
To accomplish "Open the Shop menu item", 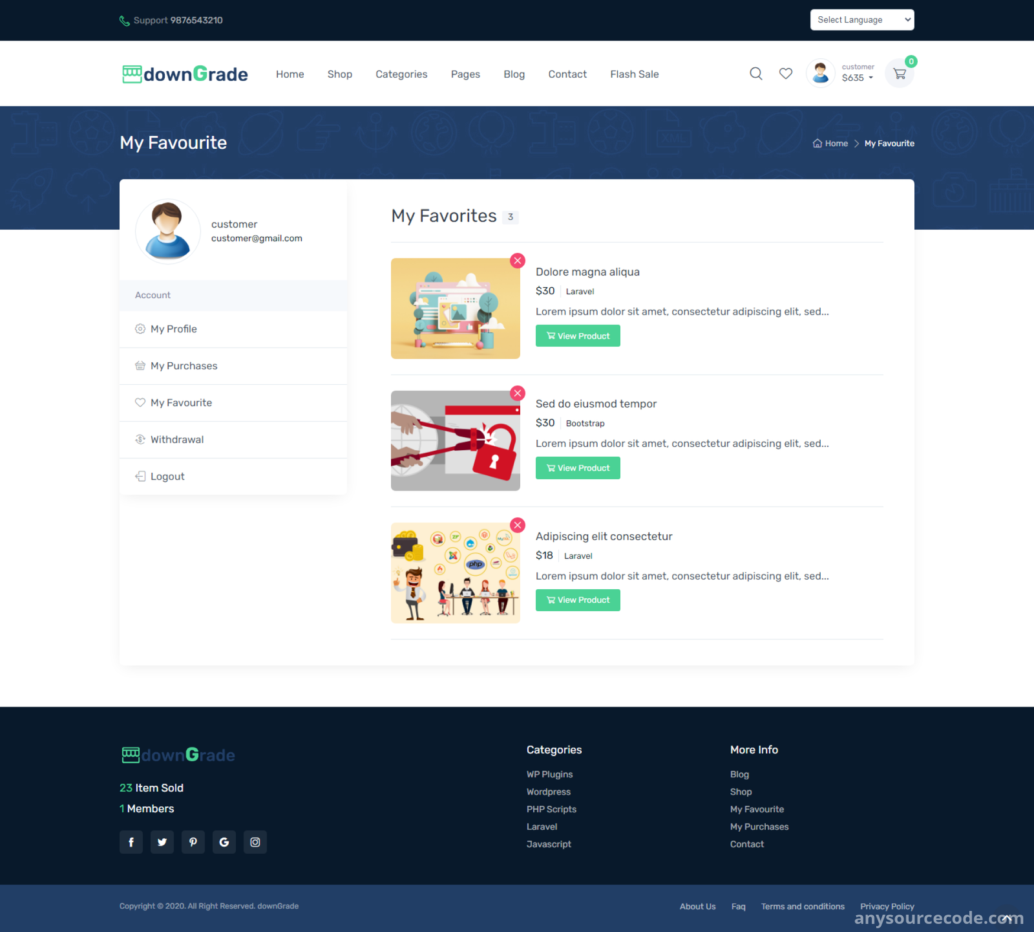I will 340,74.
